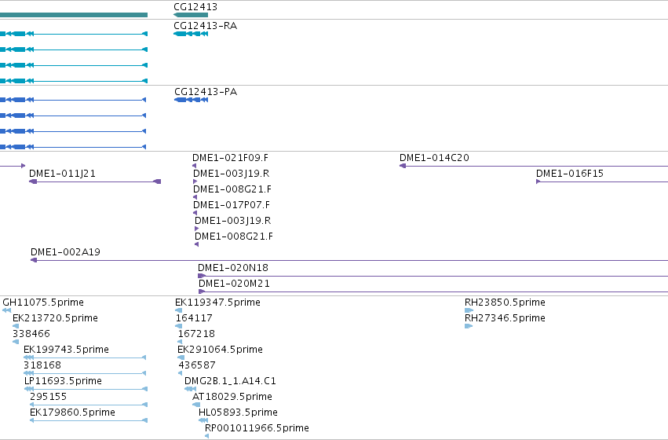Select the LP11693.5prime EST span line

[86, 389]
